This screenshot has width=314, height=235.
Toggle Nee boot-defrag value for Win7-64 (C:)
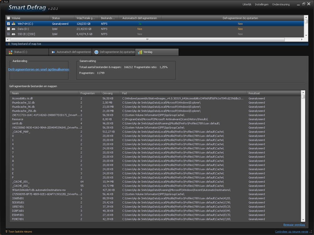pyautogui.click(x=240, y=24)
